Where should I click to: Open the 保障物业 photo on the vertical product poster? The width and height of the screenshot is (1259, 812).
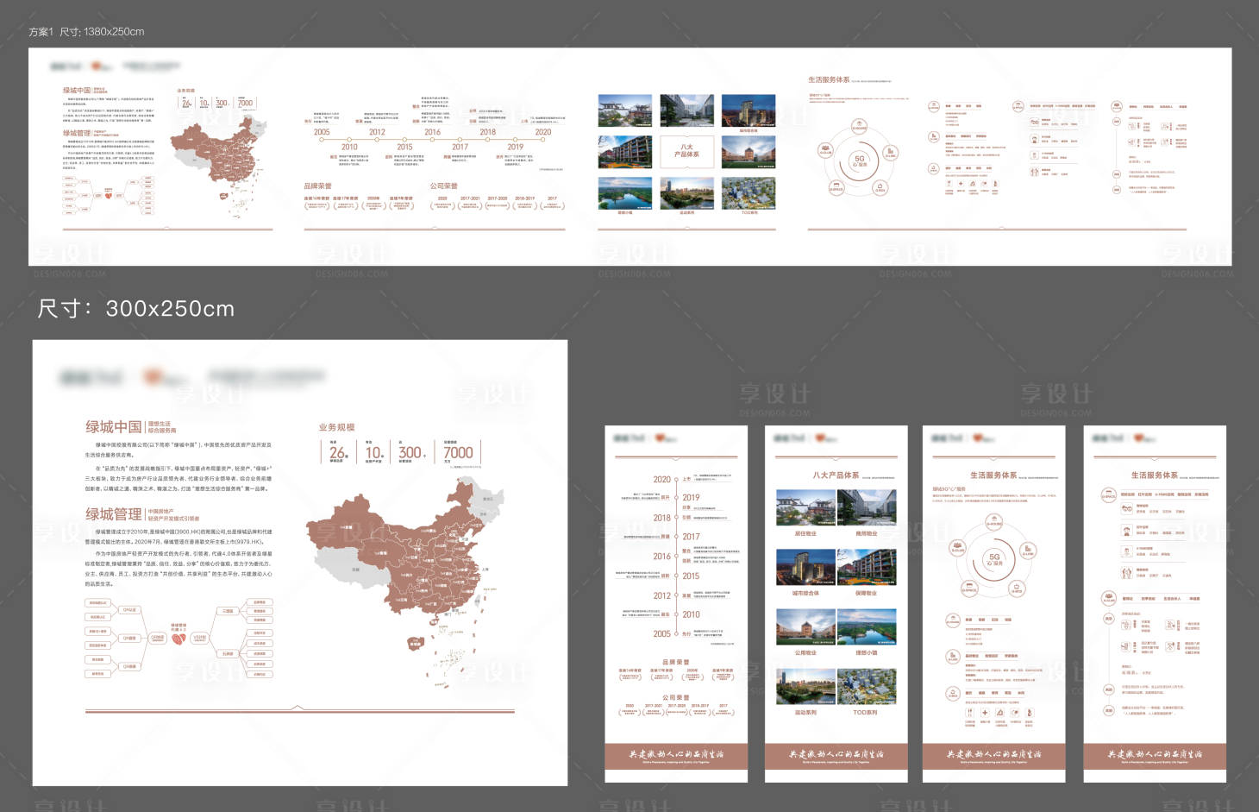867,568
